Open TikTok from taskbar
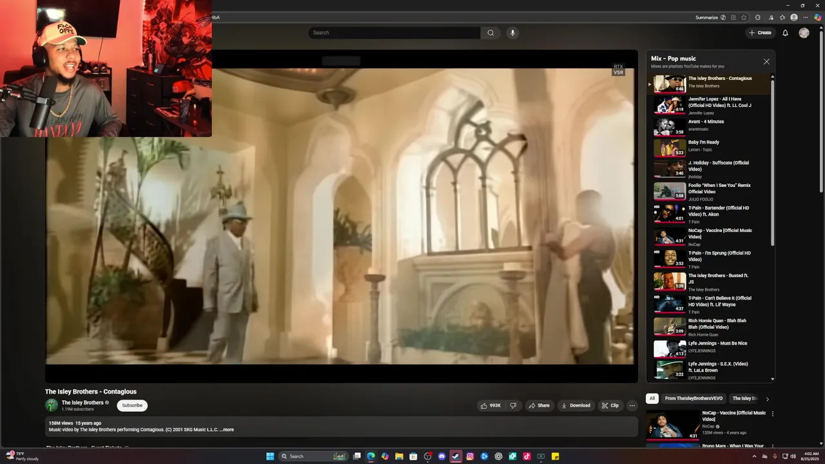The height and width of the screenshot is (464, 825). [527, 456]
